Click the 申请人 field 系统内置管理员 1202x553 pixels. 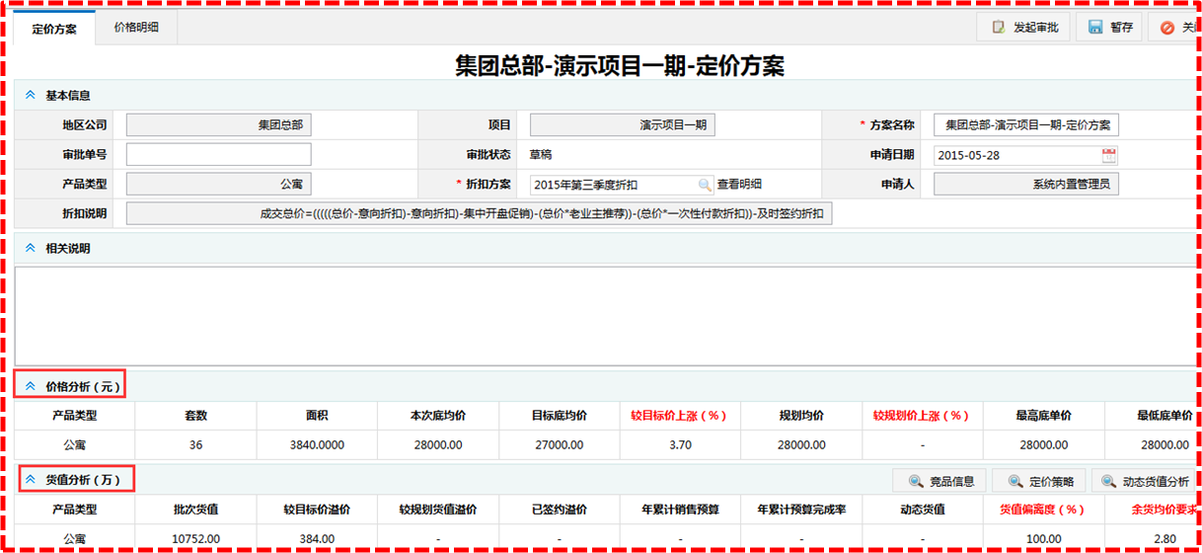coord(1026,185)
